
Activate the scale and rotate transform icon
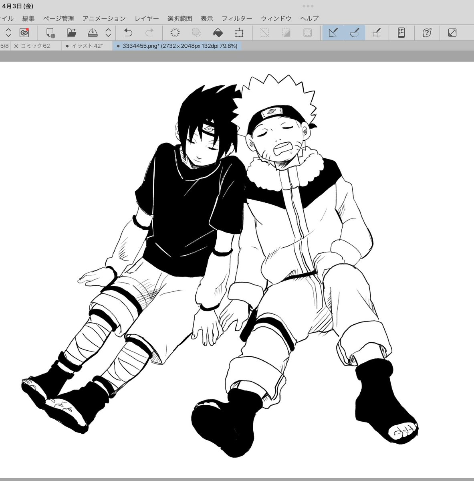coord(239,32)
